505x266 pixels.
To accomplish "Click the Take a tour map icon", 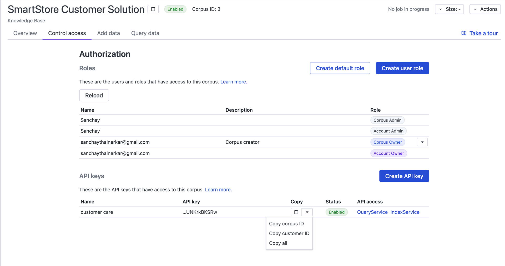I will pyautogui.click(x=464, y=33).
